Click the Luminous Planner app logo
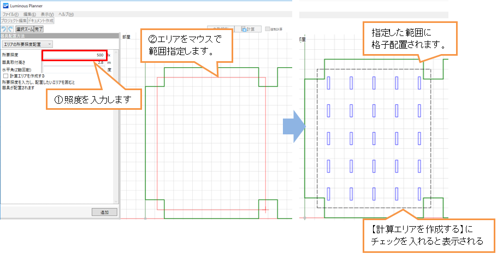497x254 pixels. [5, 5]
